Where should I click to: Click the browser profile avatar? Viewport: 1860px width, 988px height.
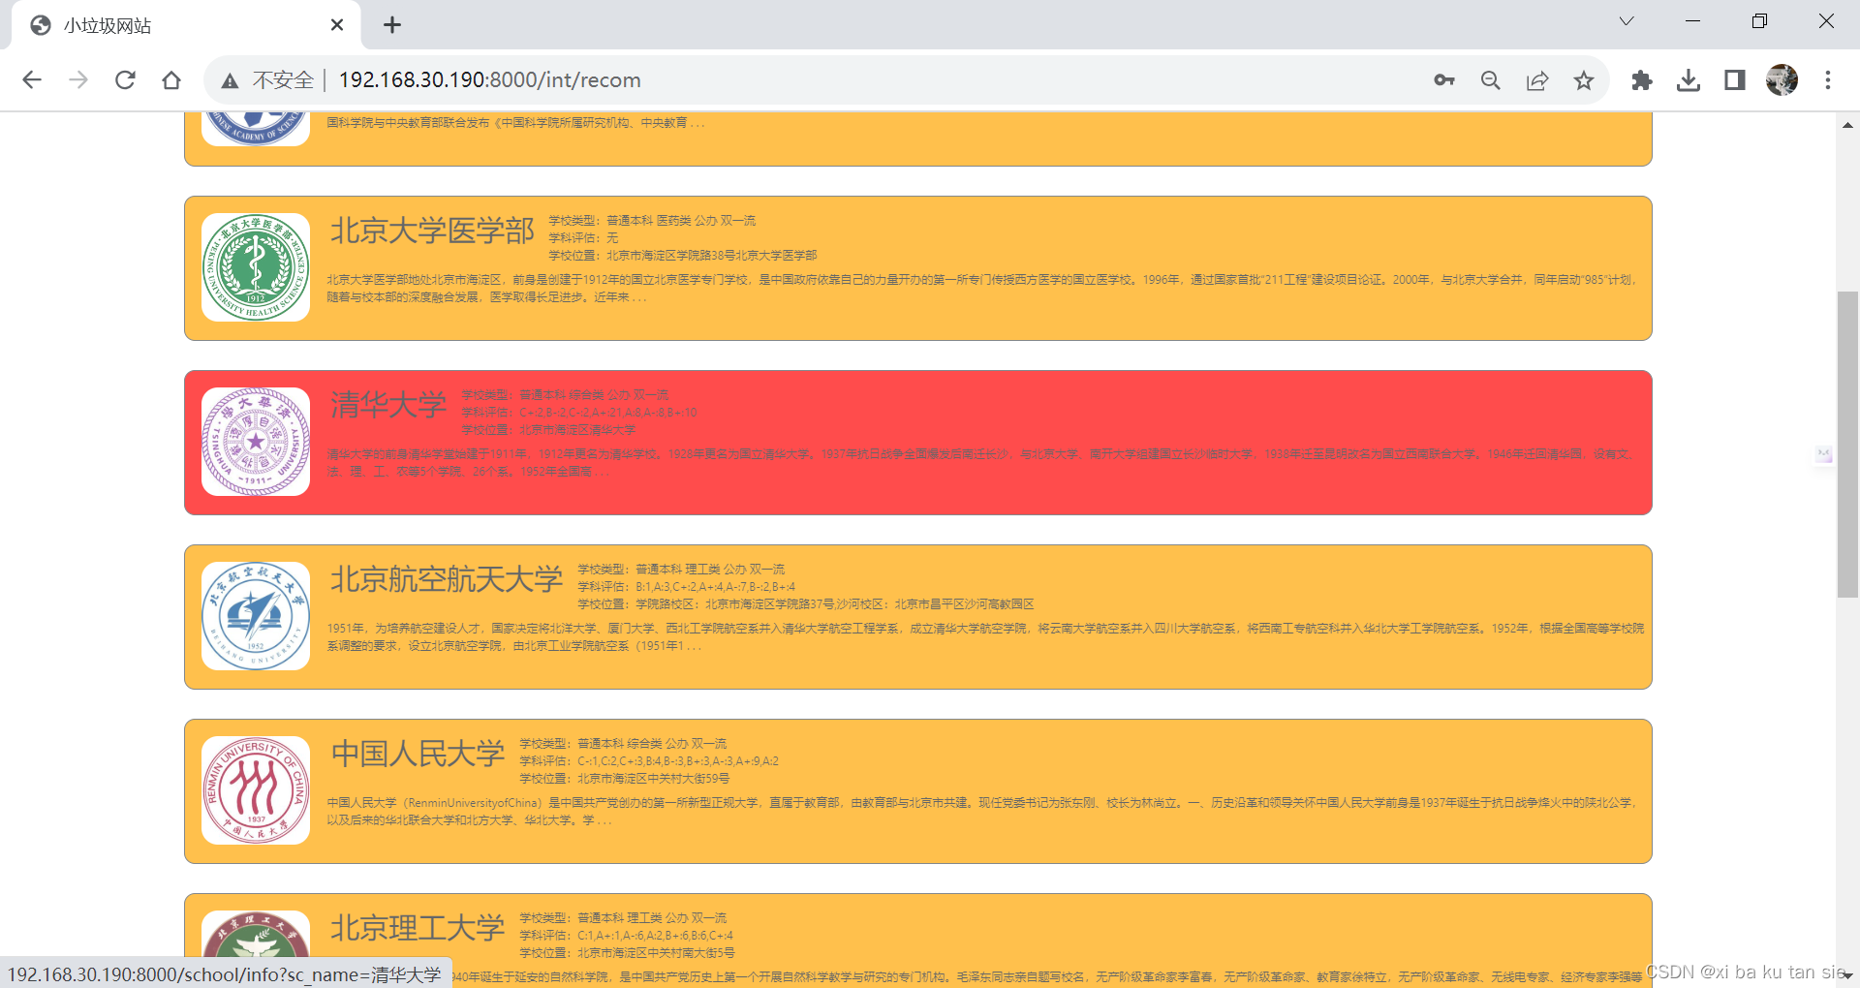click(1782, 80)
